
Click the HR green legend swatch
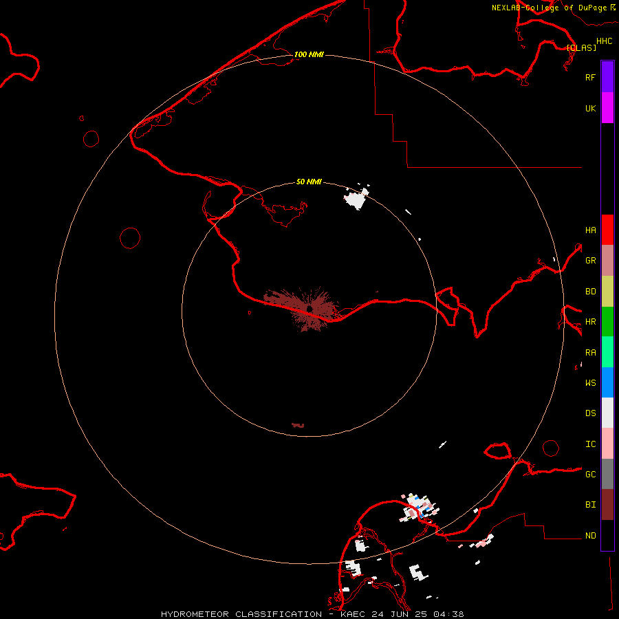(x=607, y=322)
